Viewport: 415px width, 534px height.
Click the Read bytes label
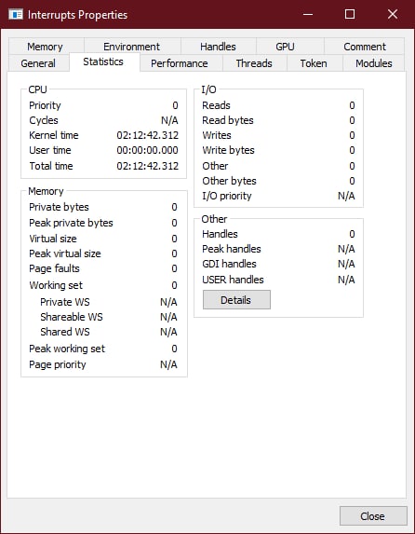228,120
